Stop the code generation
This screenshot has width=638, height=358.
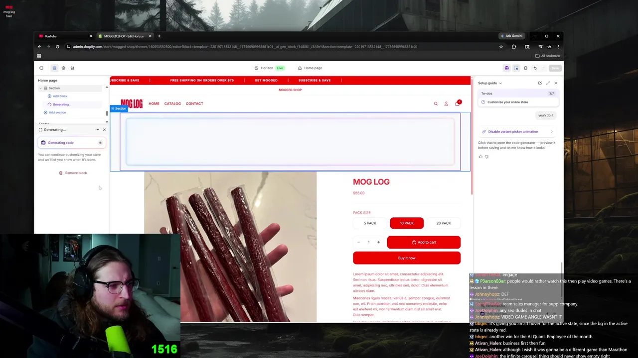point(100,143)
